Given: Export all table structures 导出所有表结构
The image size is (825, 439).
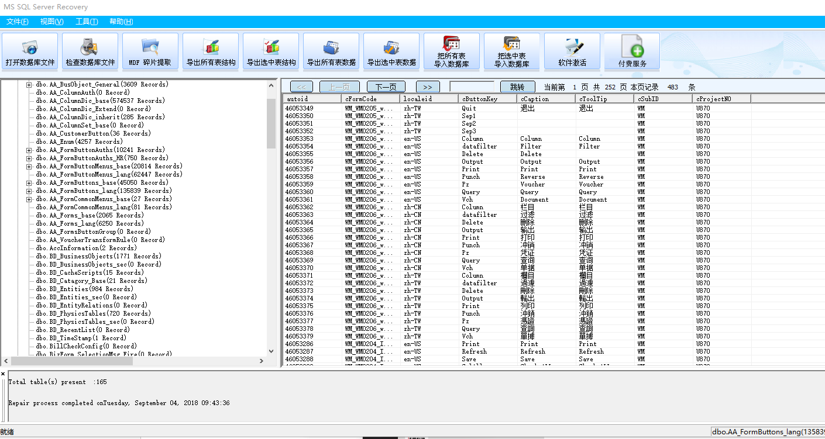Looking at the screenshot, I should point(211,51).
